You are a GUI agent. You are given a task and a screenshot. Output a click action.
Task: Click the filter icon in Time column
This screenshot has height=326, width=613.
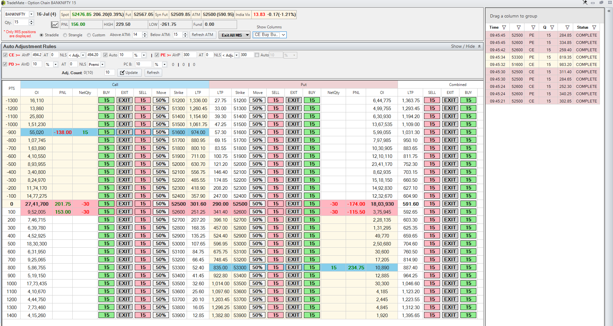click(x=504, y=27)
